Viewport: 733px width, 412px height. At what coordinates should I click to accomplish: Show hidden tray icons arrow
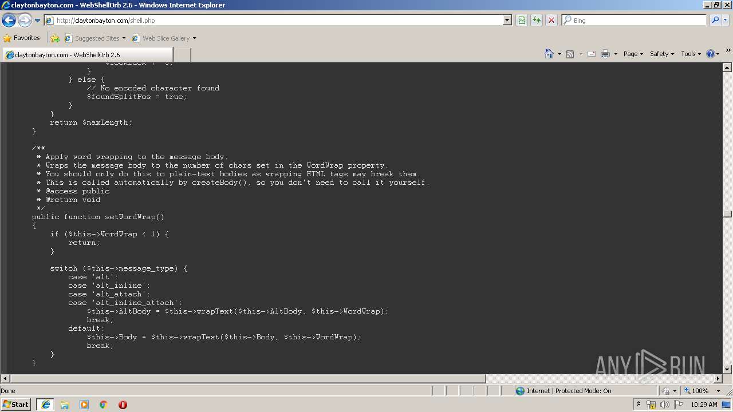click(x=639, y=404)
